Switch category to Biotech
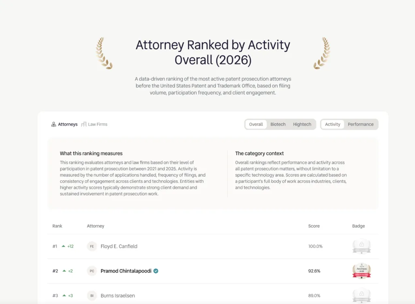The height and width of the screenshot is (304, 415). coord(278,125)
